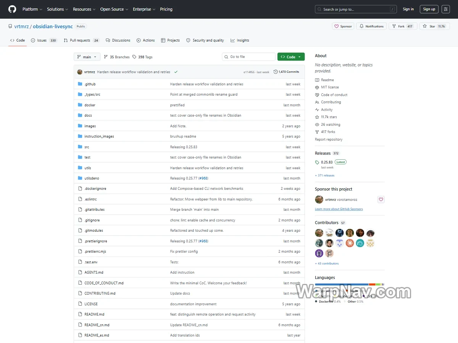View + 371 releases
This screenshot has width=458, height=343.
325,175
